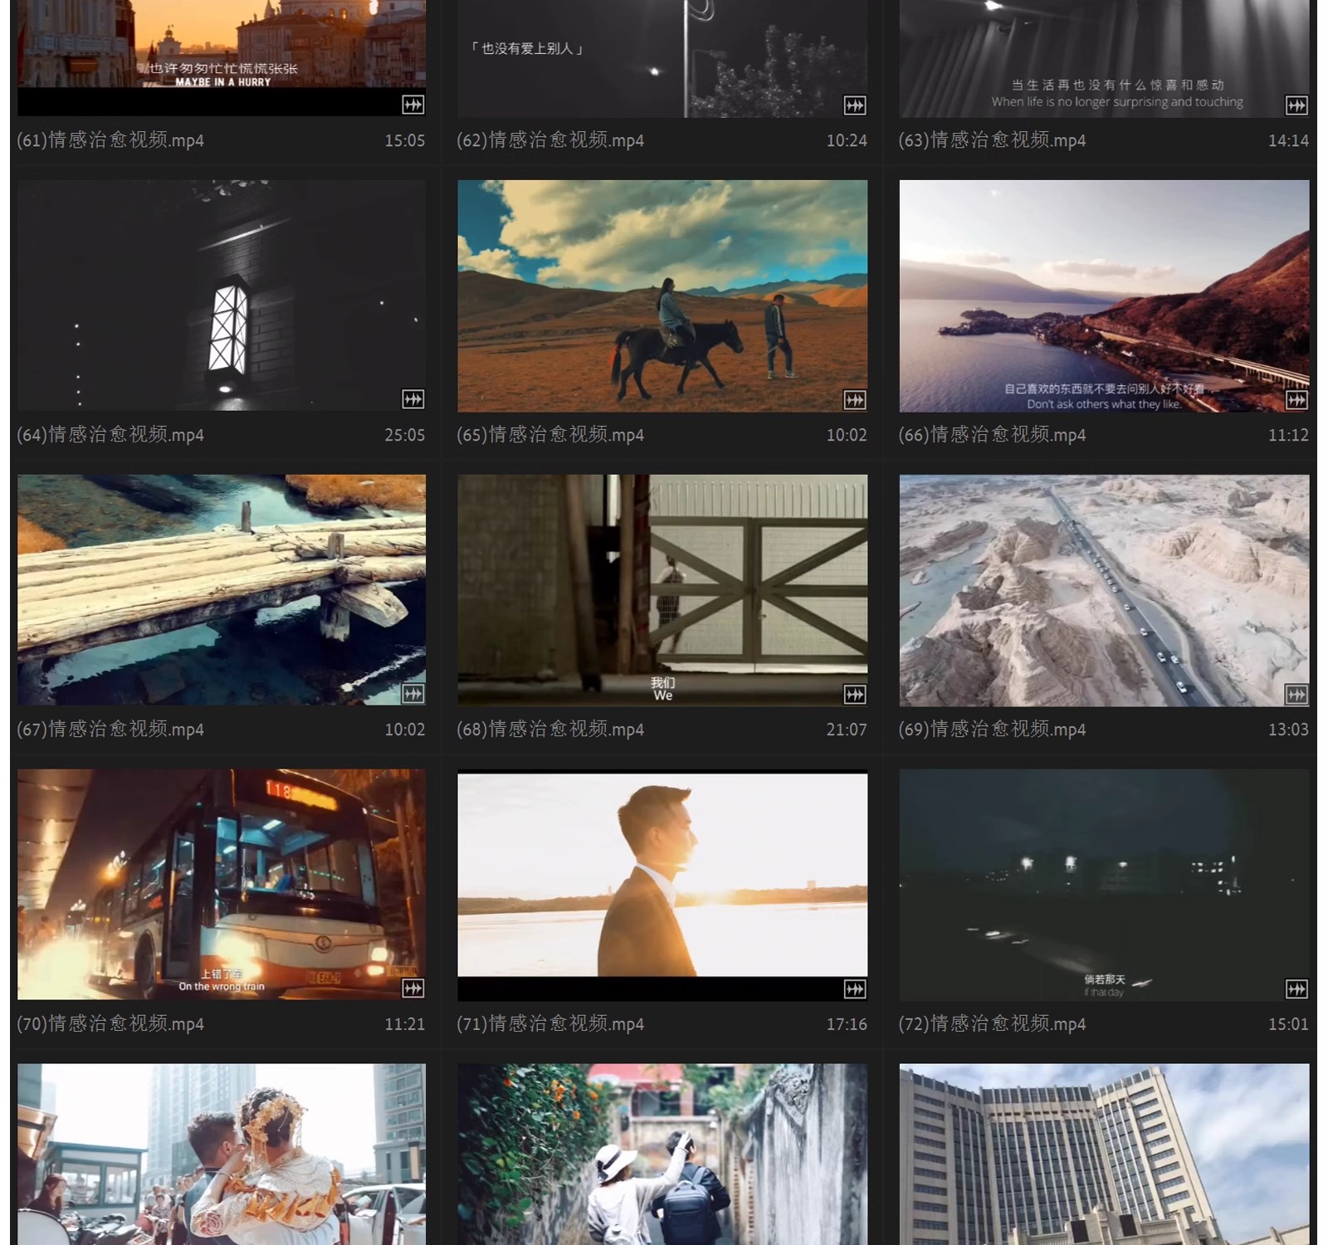Click the 13:03 duration of clip (69)
Screen dimensions: 1328x1245
click(x=1288, y=730)
